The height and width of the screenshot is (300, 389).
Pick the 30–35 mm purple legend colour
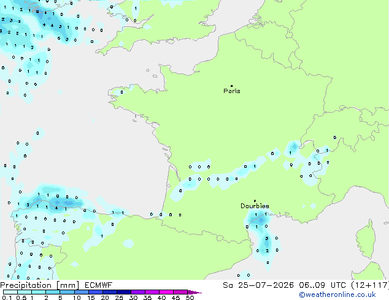pos(138,292)
